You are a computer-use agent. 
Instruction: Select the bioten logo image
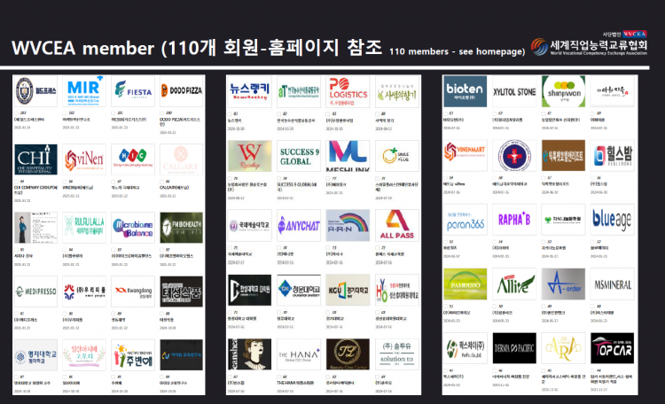click(464, 91)
